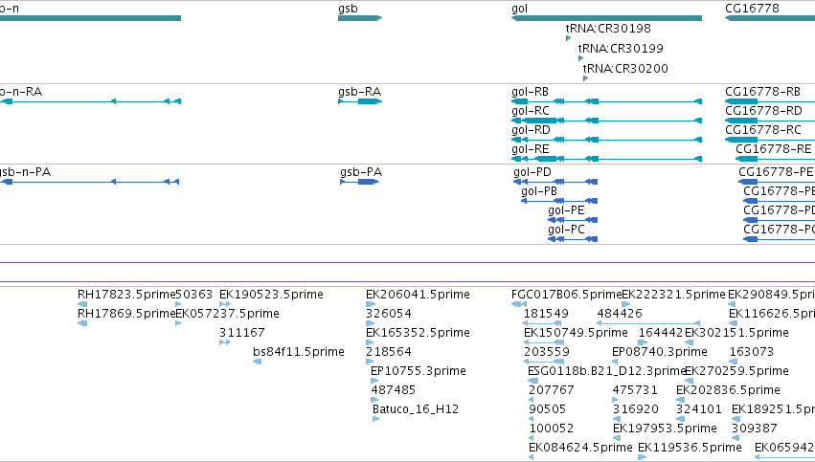
Task: Open EST EK206041.5prime
Action: tap(418, 295)
